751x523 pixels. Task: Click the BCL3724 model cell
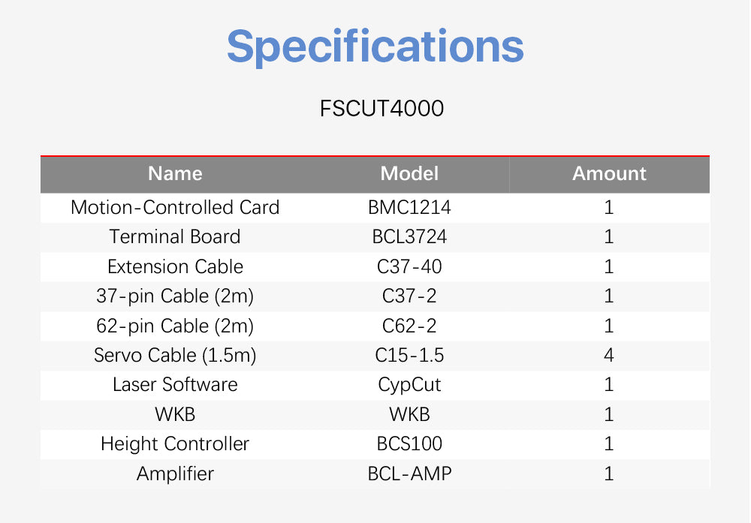pos(409,237)
